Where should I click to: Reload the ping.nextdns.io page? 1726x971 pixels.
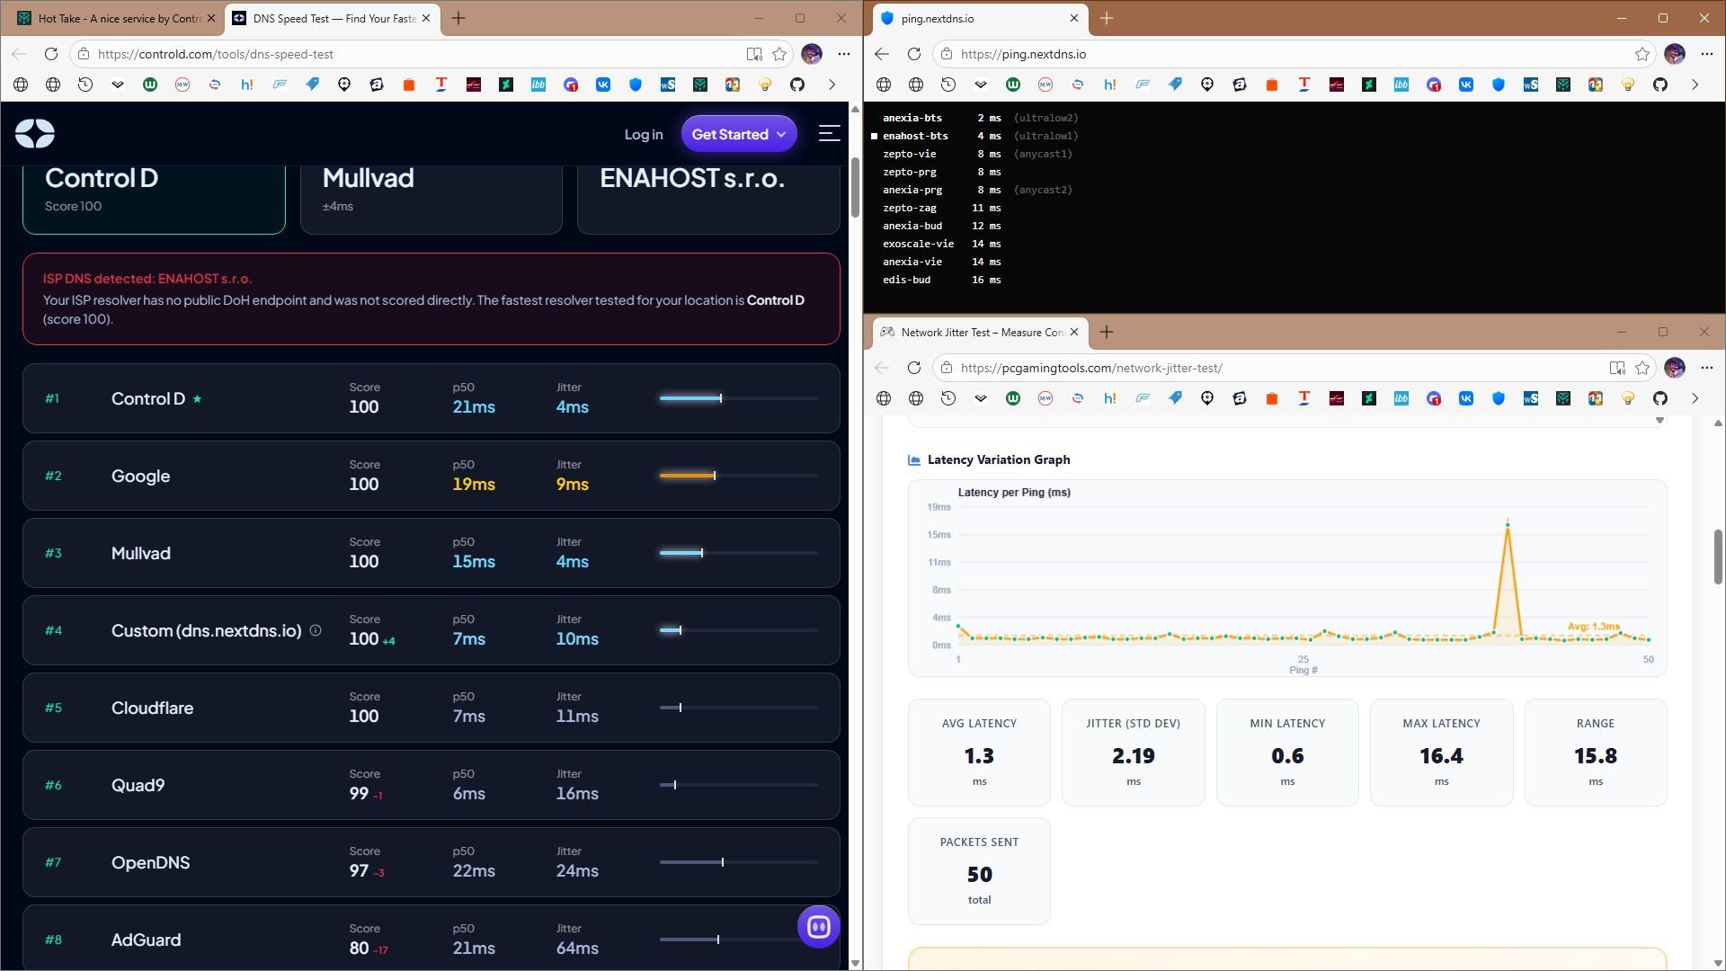(914, 54)
